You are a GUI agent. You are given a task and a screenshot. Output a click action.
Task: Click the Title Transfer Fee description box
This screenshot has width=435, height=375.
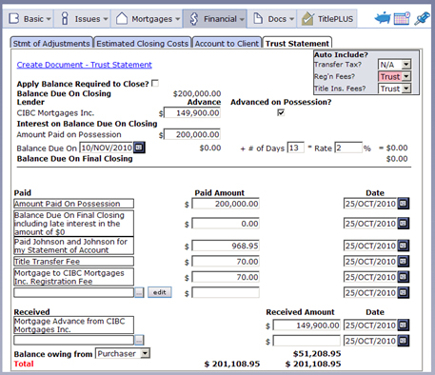tap(73, 261)
